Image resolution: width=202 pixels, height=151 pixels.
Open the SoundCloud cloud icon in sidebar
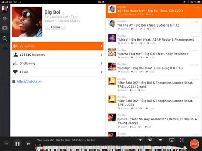(x=5, y=48)
